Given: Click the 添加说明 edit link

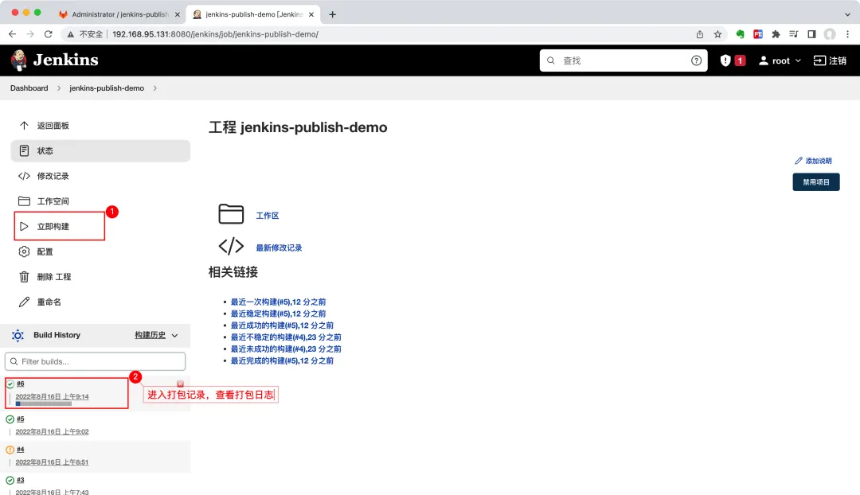Looking at the screenshot, I should [x=813, y=161].
